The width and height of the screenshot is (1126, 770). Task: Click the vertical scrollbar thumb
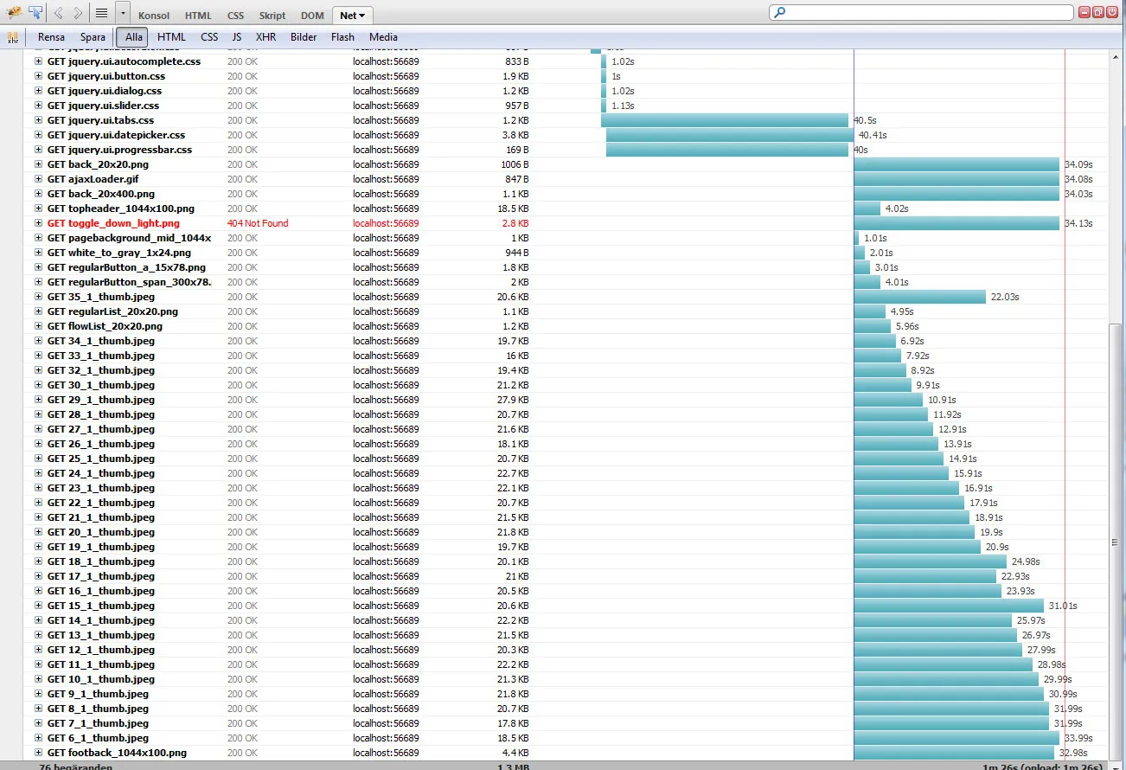[x=1116, y=542]
